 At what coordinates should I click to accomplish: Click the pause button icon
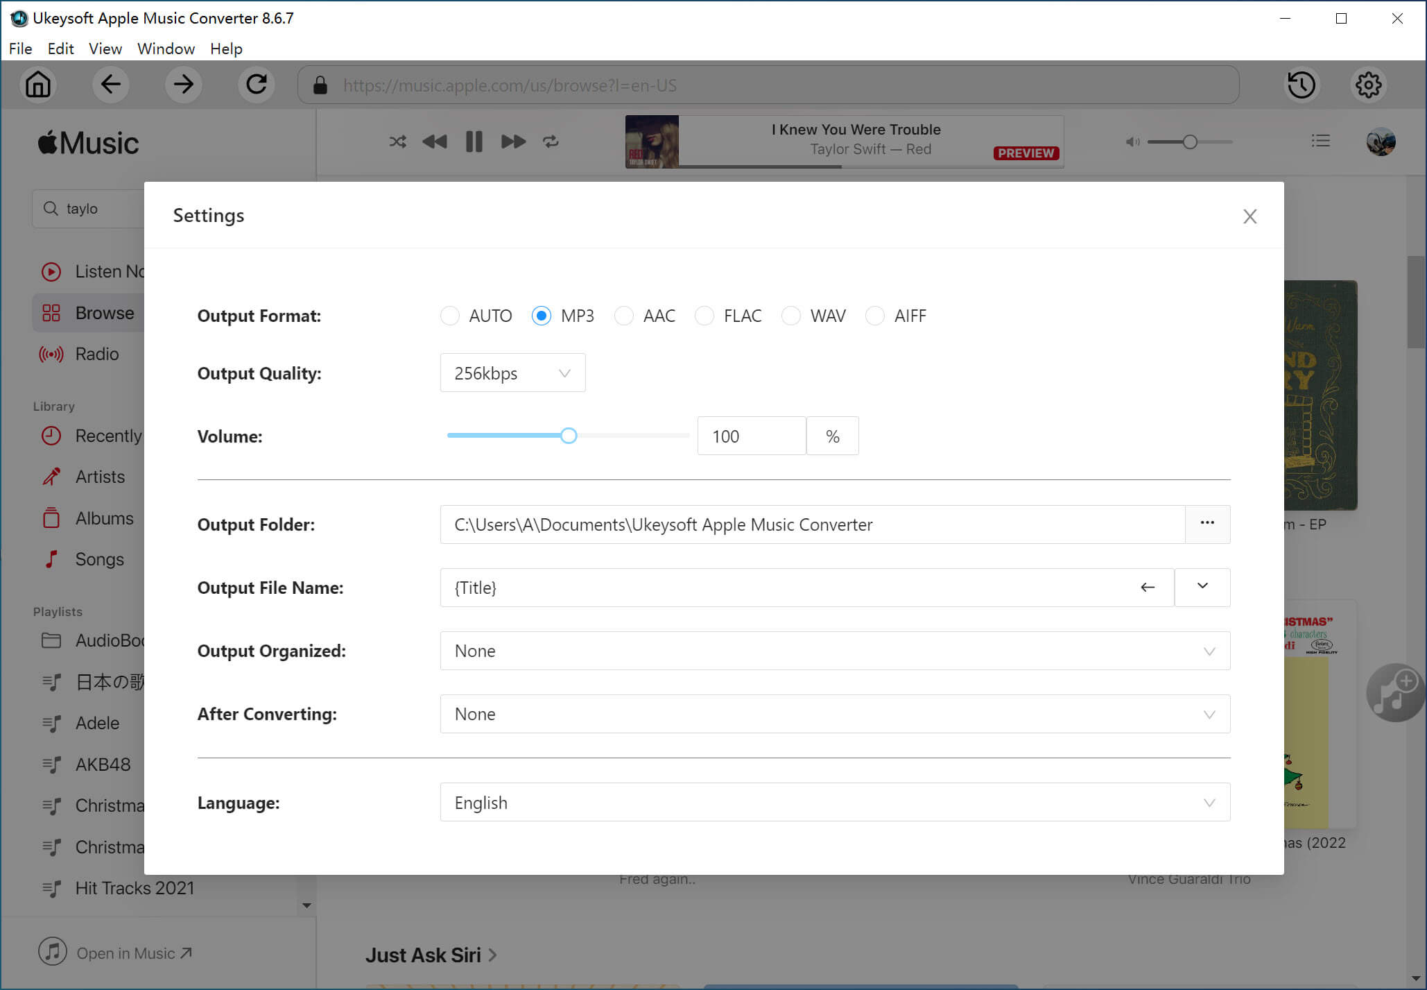[x=474, y=141]
